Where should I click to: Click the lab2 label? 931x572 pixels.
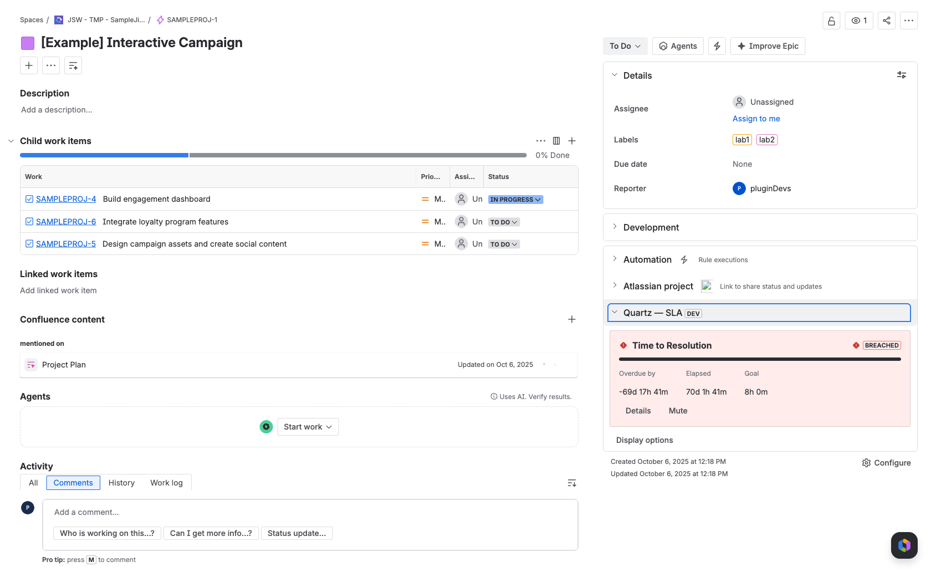pos(767,140)
